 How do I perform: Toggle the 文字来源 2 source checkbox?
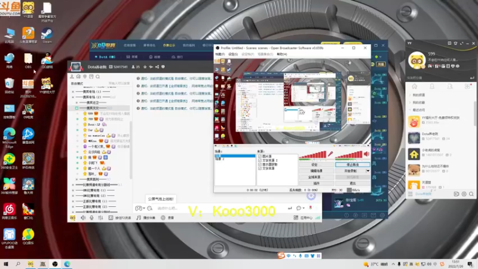coord(260,160)
